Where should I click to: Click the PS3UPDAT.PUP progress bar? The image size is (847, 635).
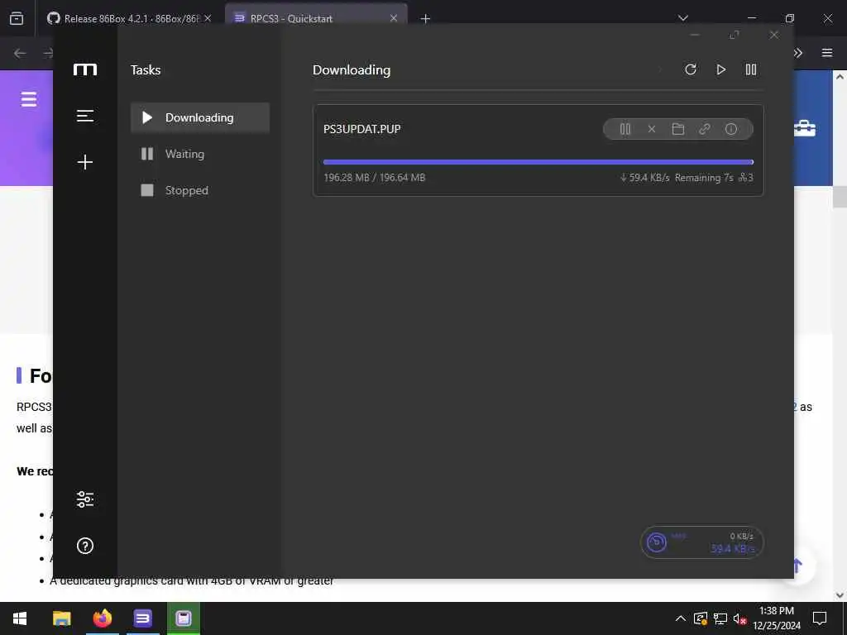click(538, 162)
